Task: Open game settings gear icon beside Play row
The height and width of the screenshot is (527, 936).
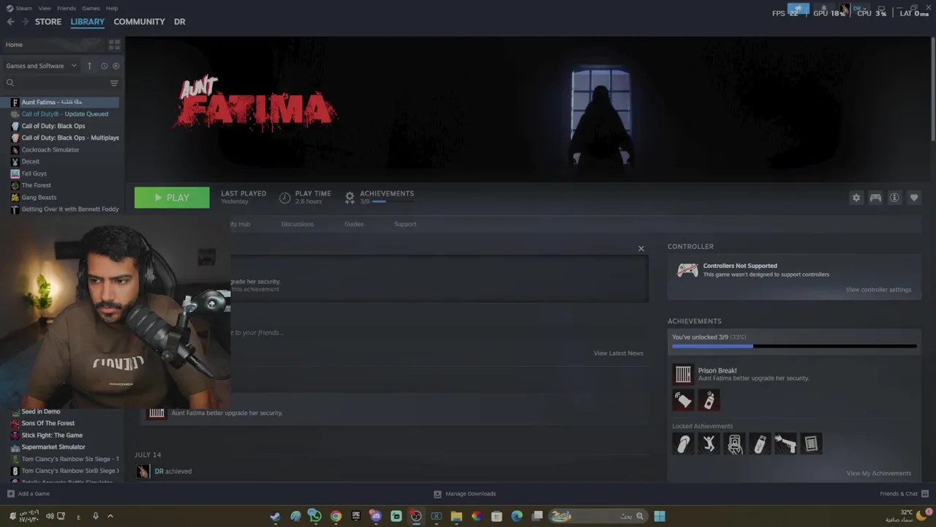Action: tap(856, 198)
